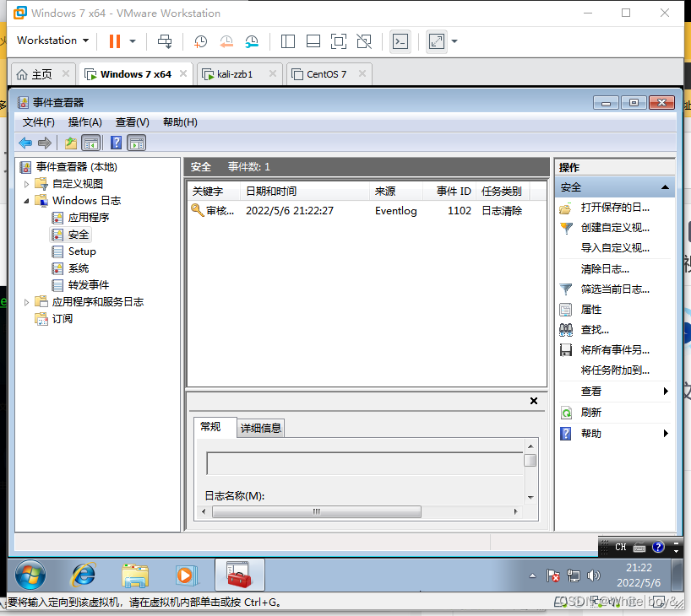Screen dimensions: 691x616
Task: Click 将所有事件另存为 save icon
Action: click(x=565, y=349)
